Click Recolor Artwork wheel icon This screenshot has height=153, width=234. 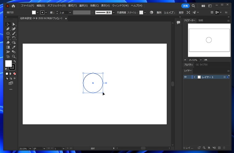151,12
